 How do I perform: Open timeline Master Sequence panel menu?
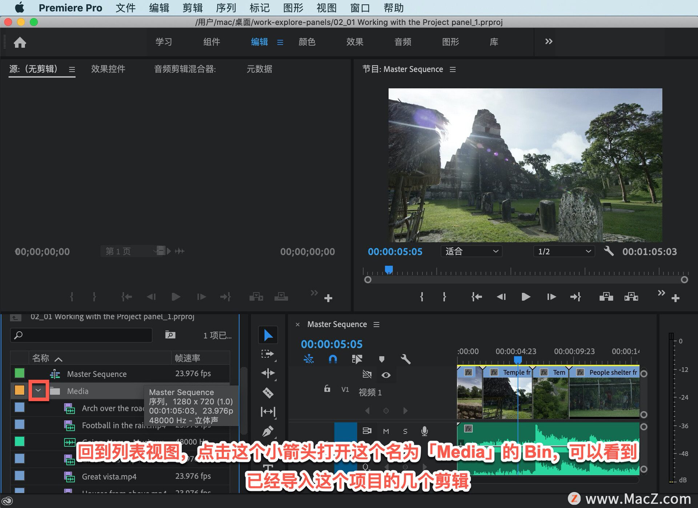pos(376,324)
